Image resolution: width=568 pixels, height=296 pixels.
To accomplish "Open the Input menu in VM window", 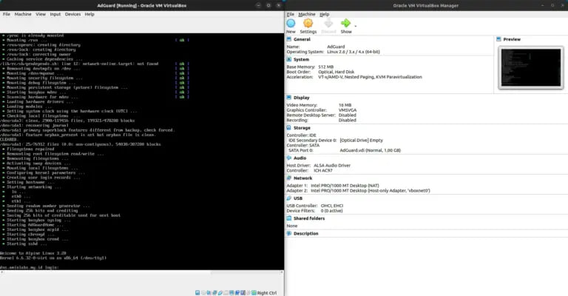I will (55, 14).
